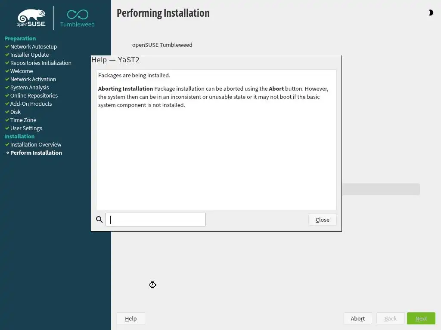Close the YaST2 help dialog

coord(322,220)
